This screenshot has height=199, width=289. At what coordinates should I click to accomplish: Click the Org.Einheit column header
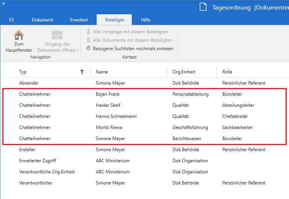[x=182, y=72]
